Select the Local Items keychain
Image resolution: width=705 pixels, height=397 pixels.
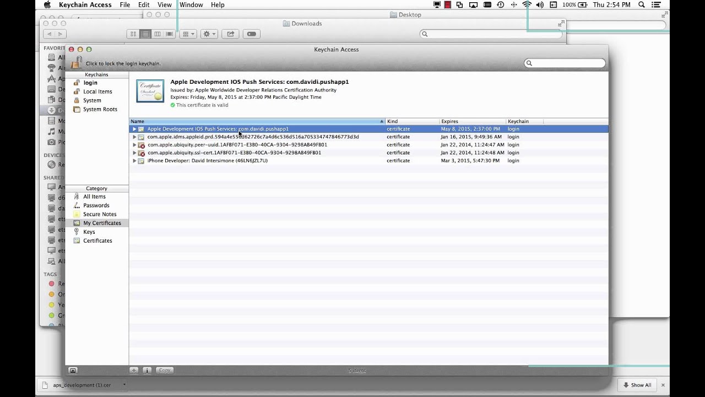pos(97,92)
